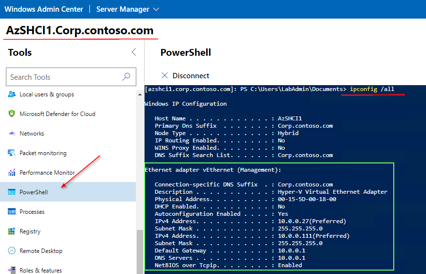Click the Registry grid icon
Image resolution: width=426 pixels, height=274 pixels.
pyautogui.click(x=12, y=231)
